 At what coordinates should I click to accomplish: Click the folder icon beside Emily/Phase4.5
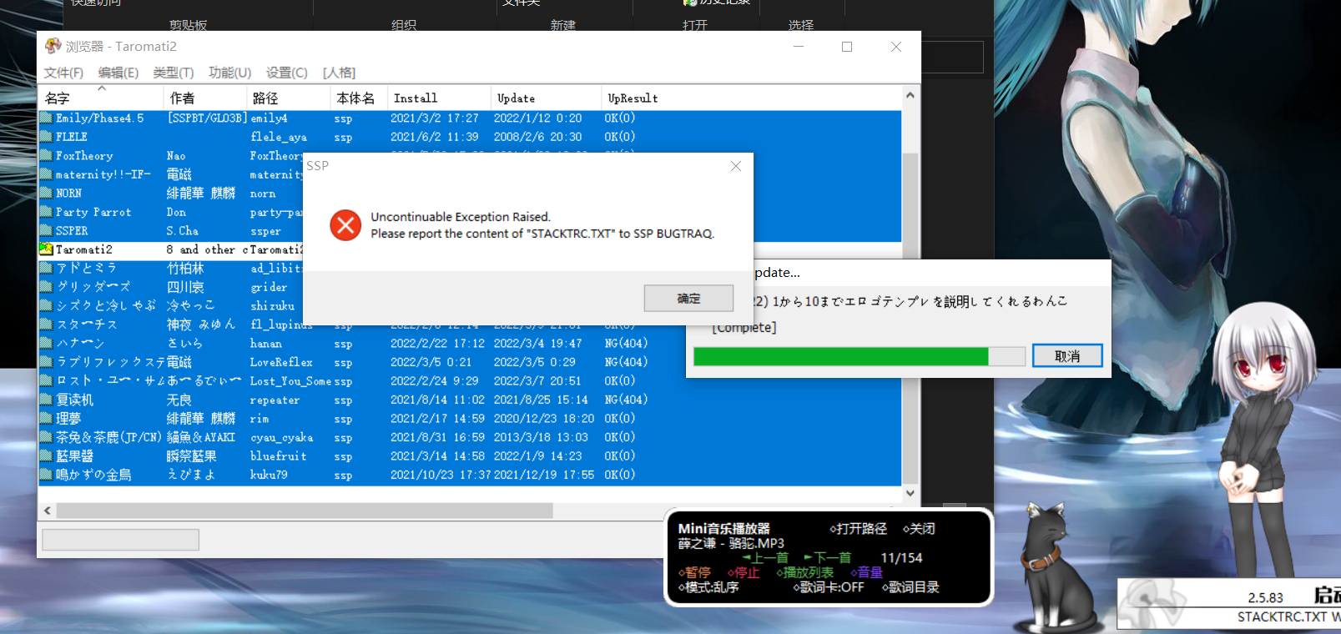(x=47, y=118)
